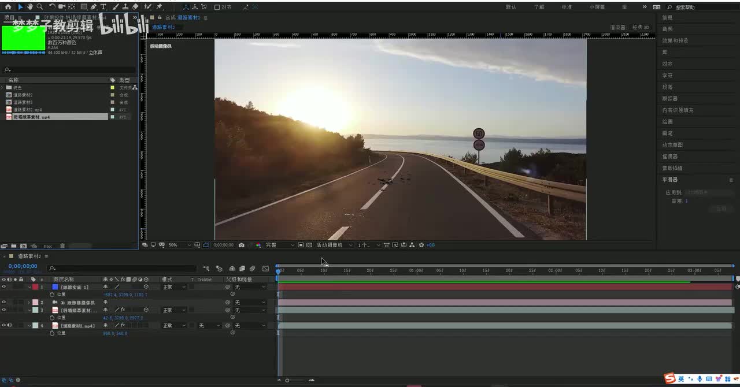Switch to 标准 workspace
The width and height of the screenshot is (740, 387).
click(567, 7)
